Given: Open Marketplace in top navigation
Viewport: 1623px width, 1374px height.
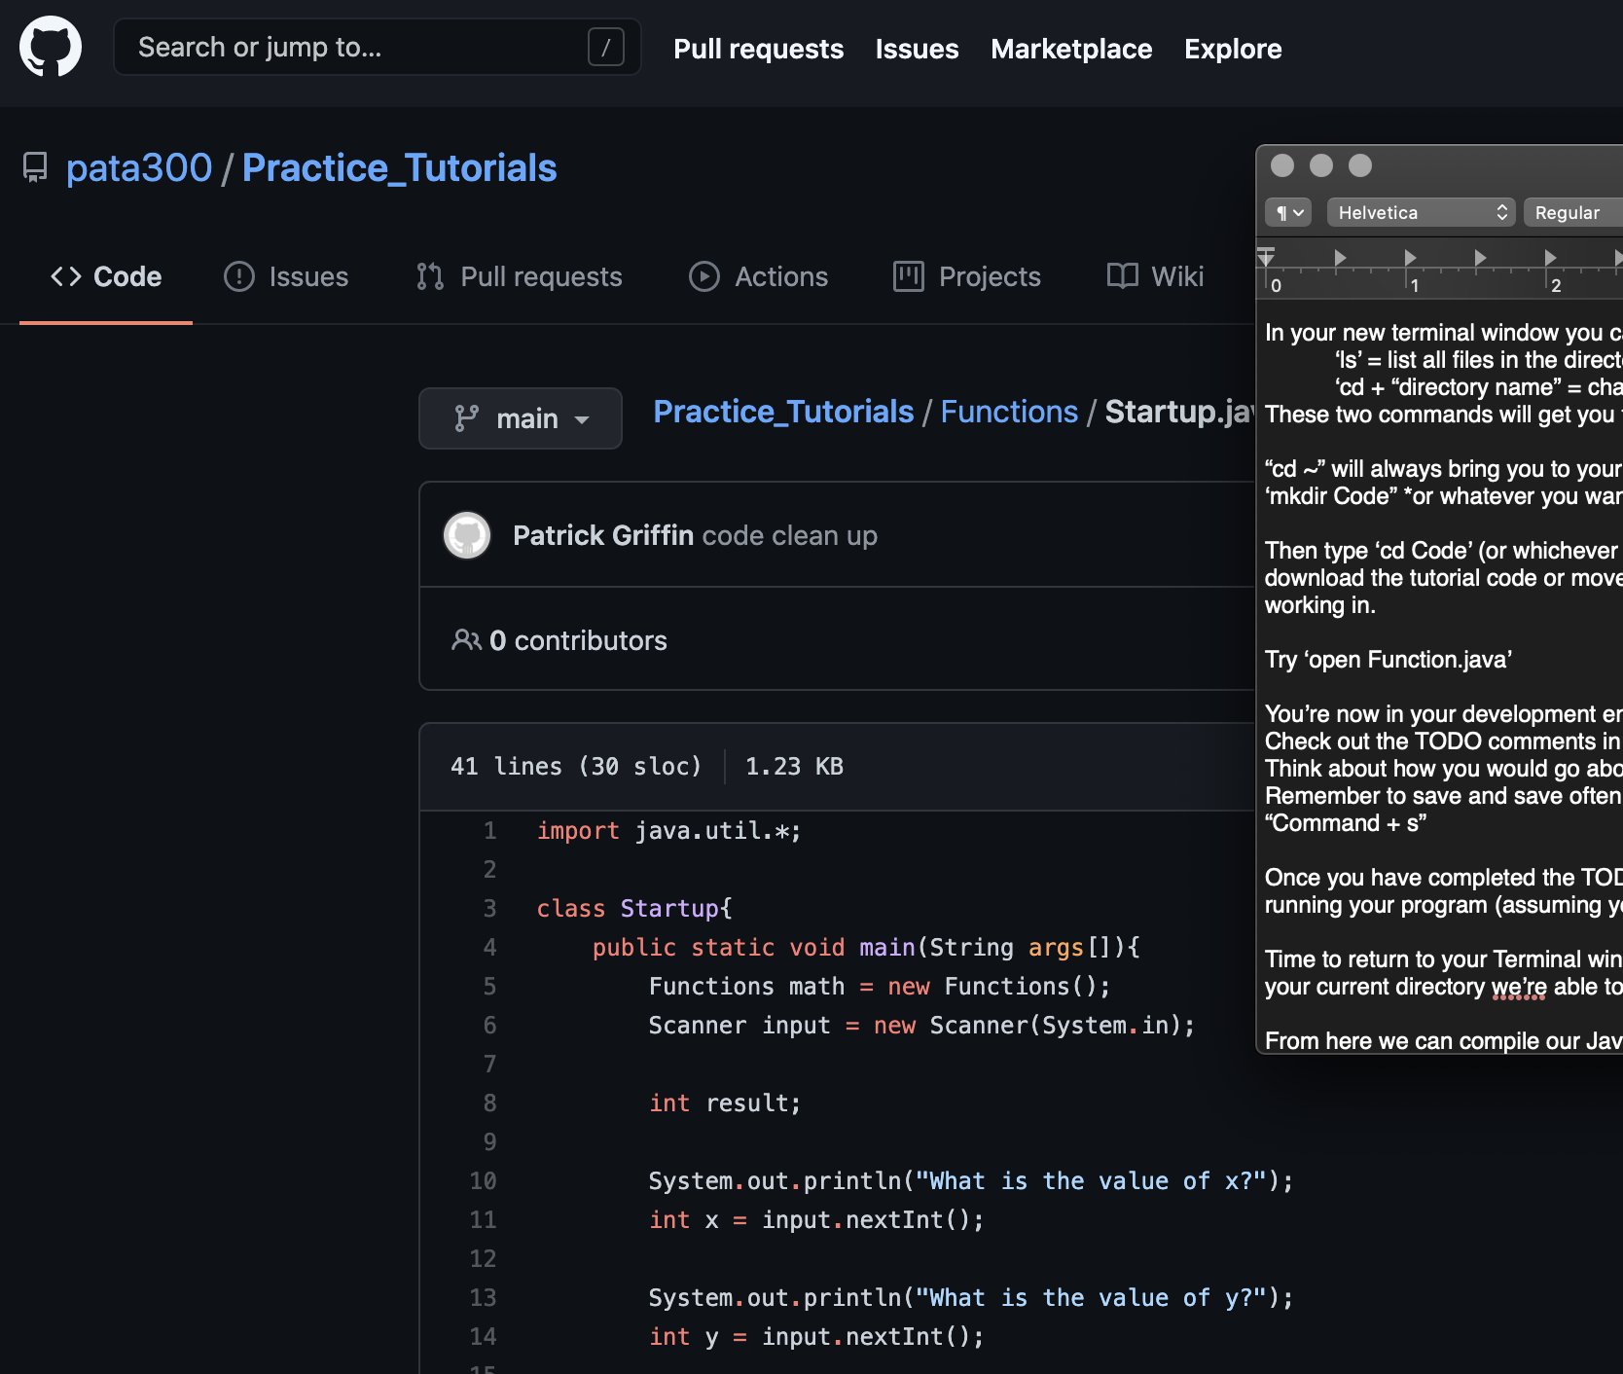Looking at the screenshot, I should 1071,49.
